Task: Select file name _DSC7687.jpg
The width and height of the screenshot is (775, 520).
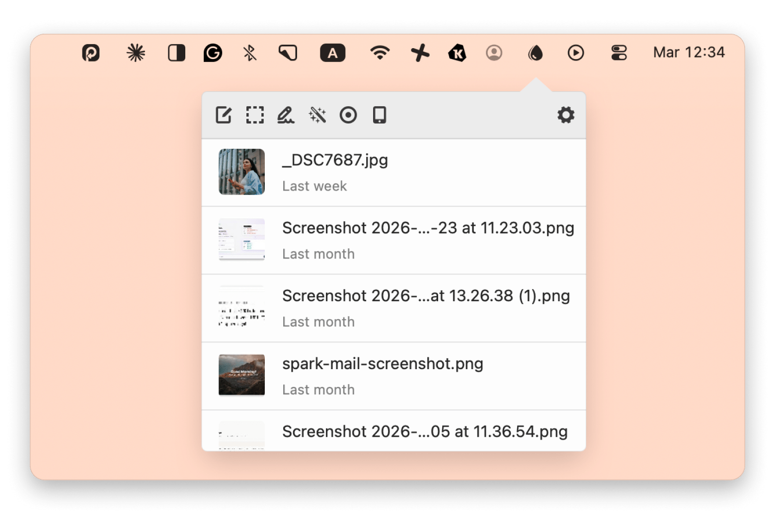Action: [x=335, y=160]
